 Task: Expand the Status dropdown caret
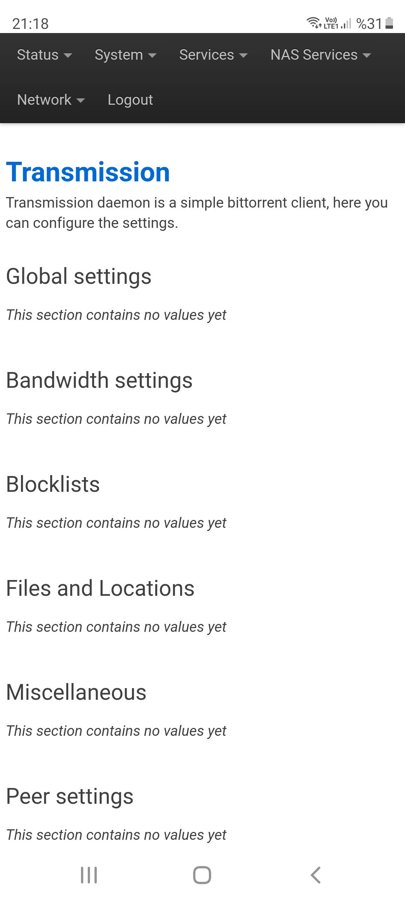click(68, 56)
